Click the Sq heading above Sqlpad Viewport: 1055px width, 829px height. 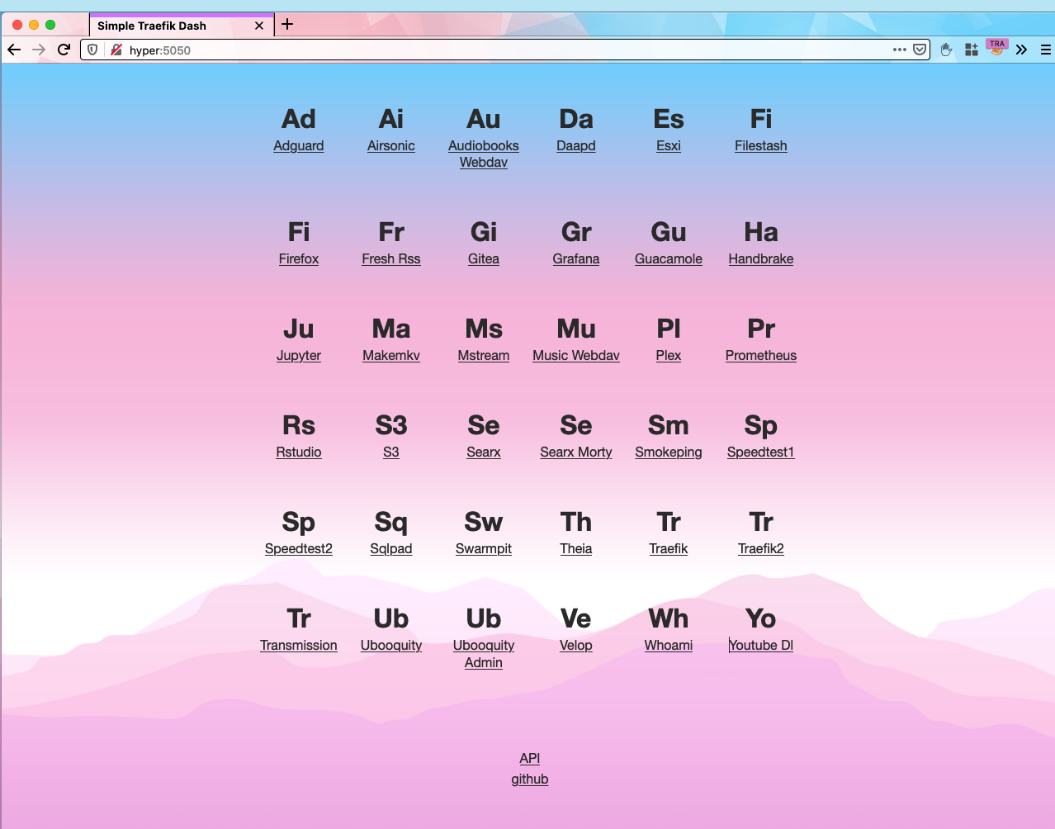pyautogui.click(x=391, y=522)
